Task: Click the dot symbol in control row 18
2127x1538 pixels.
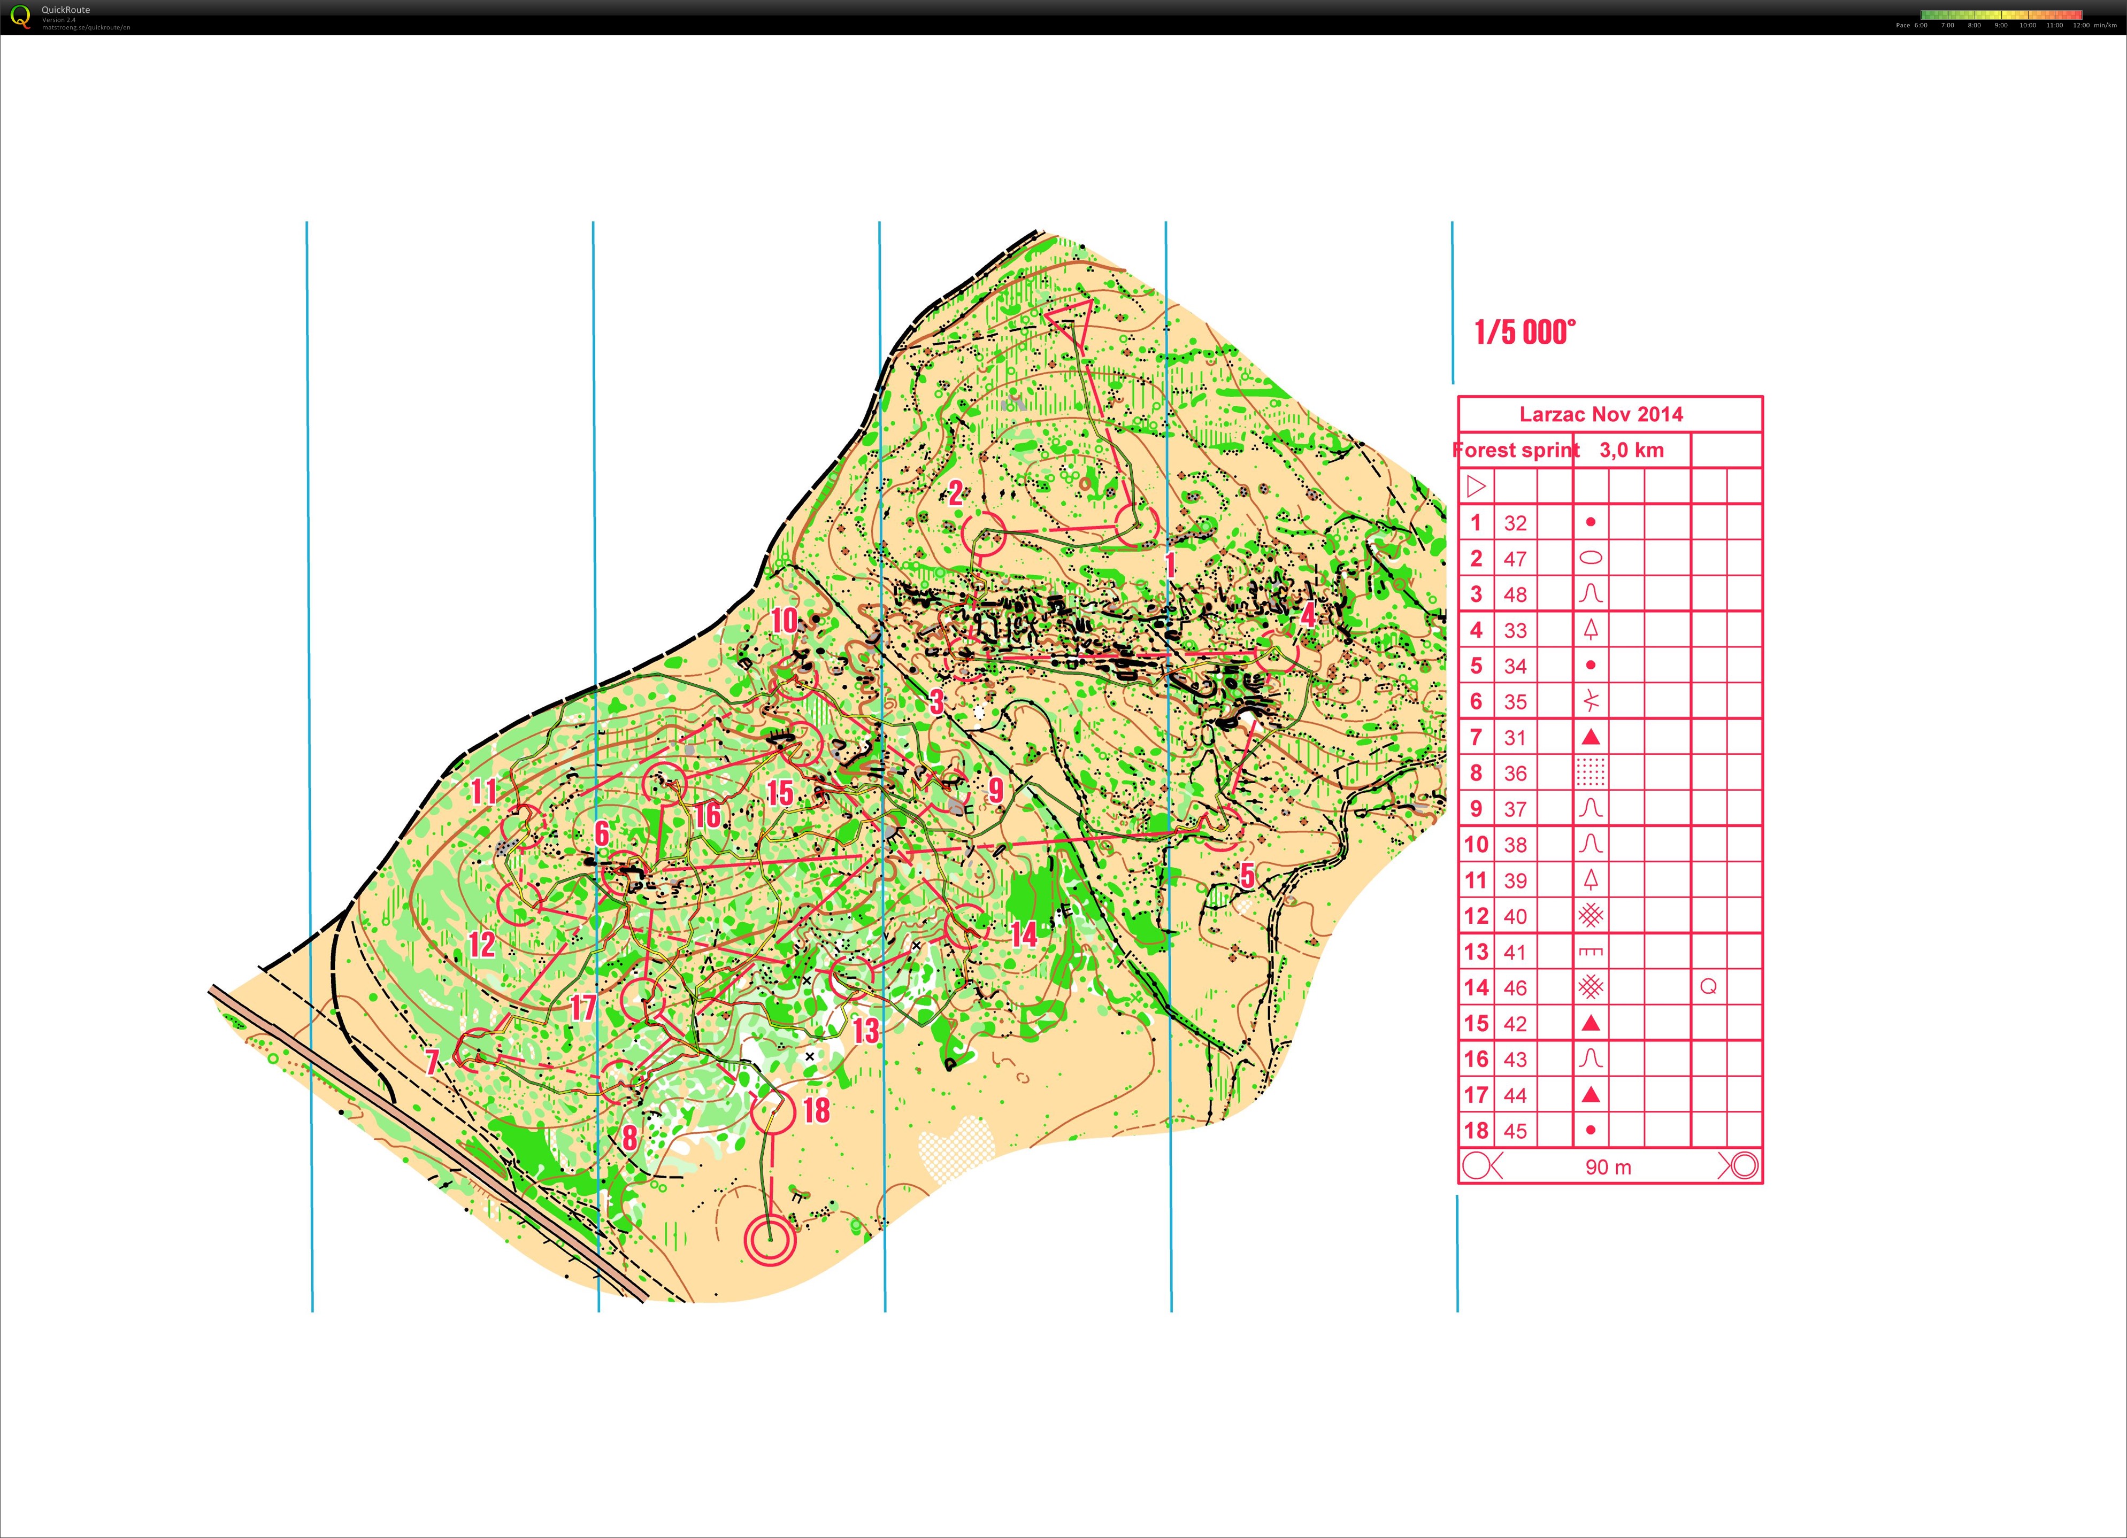Action: [x=1591, y=1130]
